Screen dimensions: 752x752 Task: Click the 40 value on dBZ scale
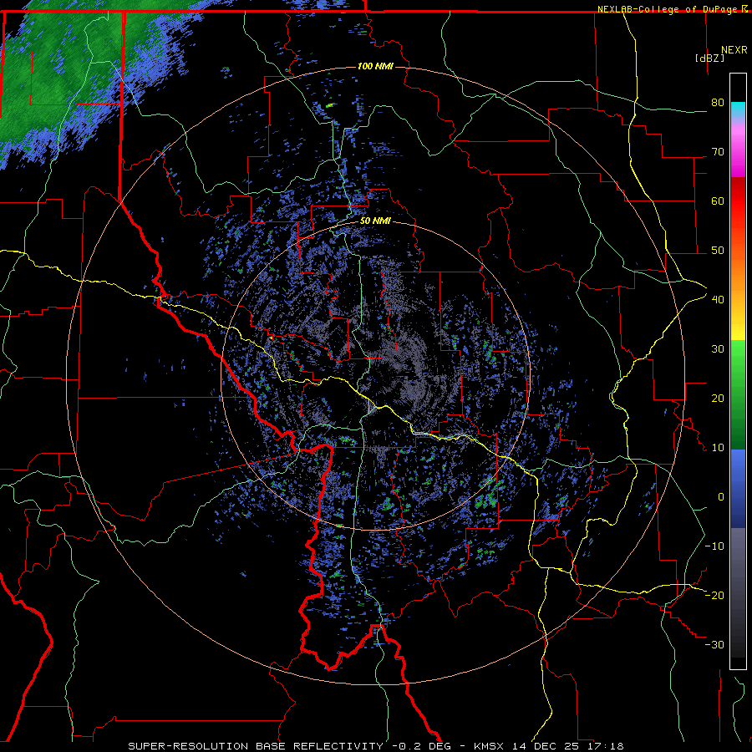click(718, 299)
